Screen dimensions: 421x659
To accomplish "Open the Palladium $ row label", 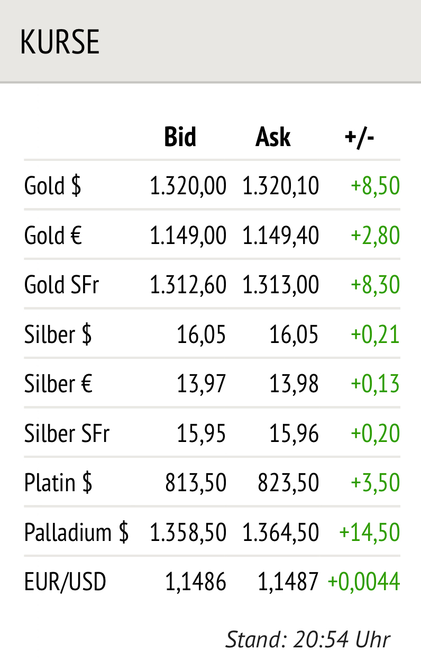I will pos(76,532).
